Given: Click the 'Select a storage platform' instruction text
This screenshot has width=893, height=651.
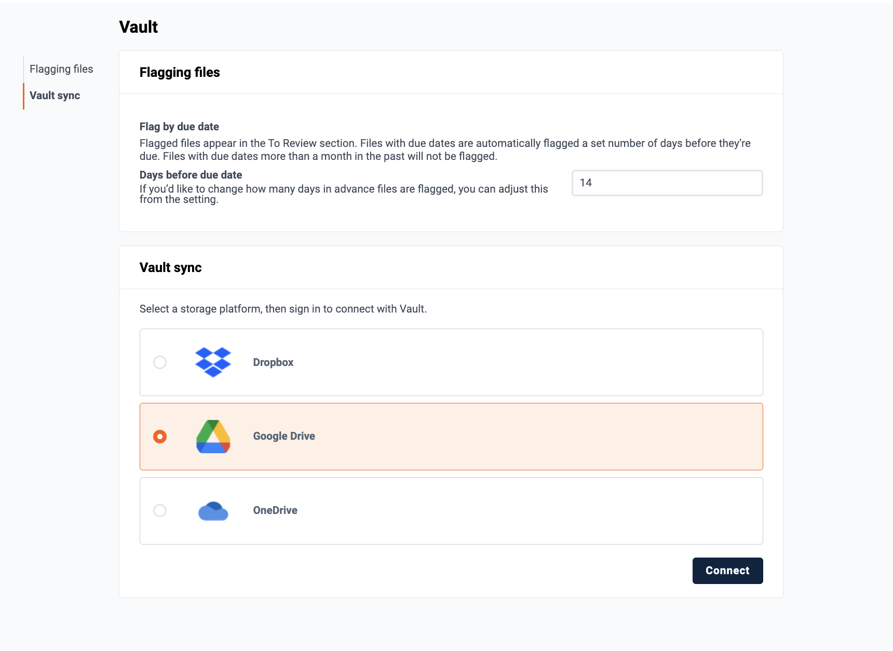Looking at the screenshot, I should pyautogui.click(x=283, y=309).
